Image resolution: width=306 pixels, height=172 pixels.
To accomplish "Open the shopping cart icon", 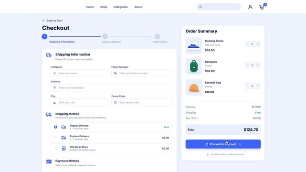I will [262, 8].
